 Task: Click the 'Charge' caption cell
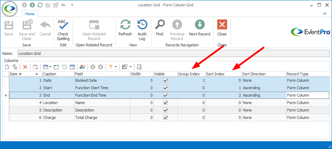(58, 118)
